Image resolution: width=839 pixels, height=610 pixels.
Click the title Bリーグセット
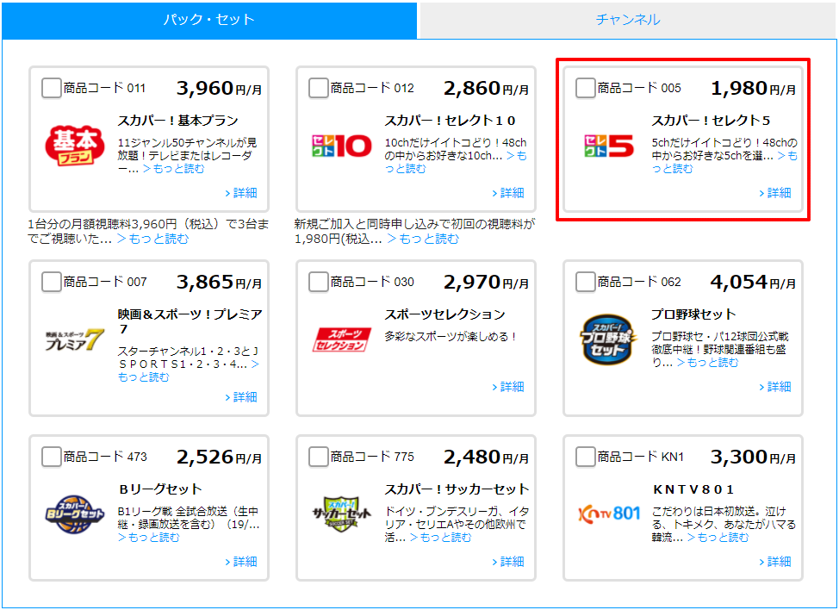[x=160, y=489]
